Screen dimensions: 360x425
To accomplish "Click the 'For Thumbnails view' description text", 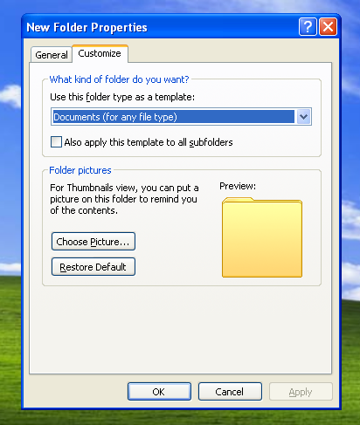I will pyautogui.click(x=124, y=199).
